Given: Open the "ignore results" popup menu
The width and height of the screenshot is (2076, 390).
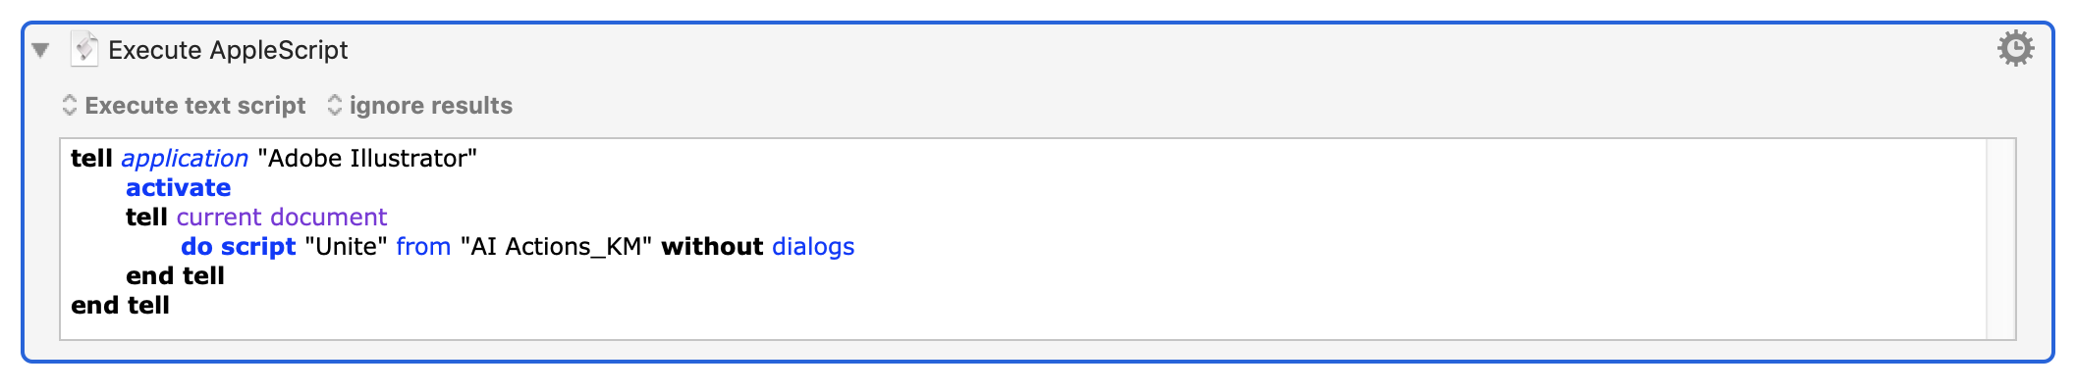Looking at the screenshot, I should pyautogui.click(x=419, y=105).
